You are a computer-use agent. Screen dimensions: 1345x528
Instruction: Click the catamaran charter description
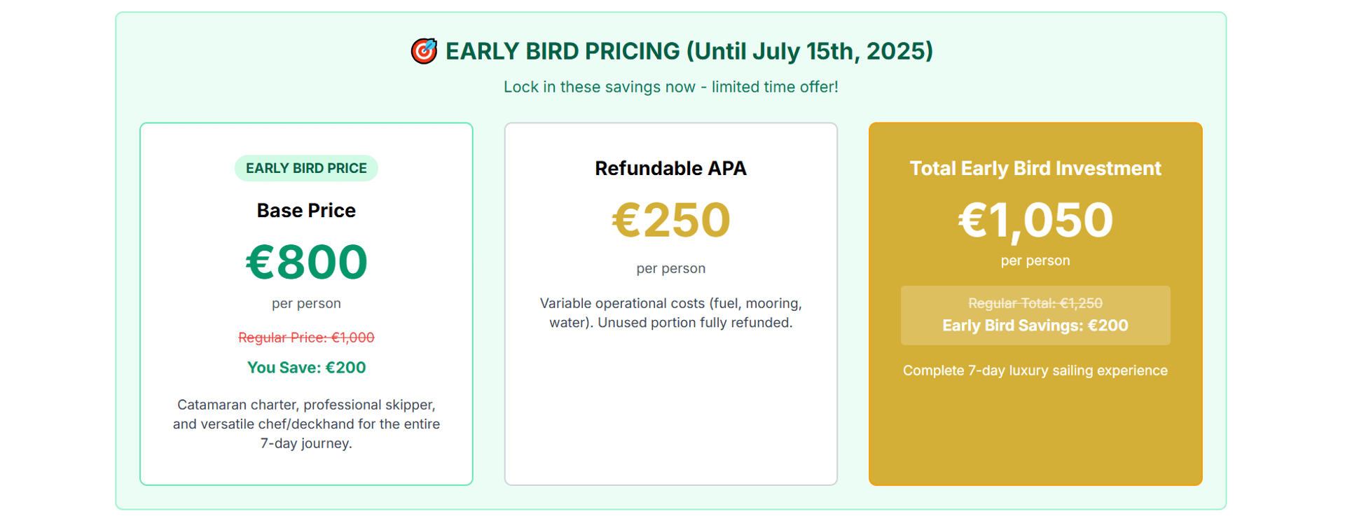coord(306,424)
